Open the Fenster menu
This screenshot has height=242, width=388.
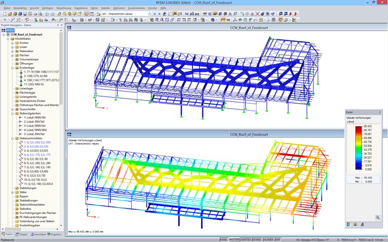point(153,8)
